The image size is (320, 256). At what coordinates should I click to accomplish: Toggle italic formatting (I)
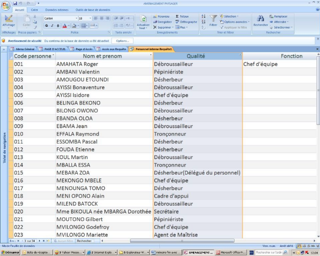pos(51,25)
